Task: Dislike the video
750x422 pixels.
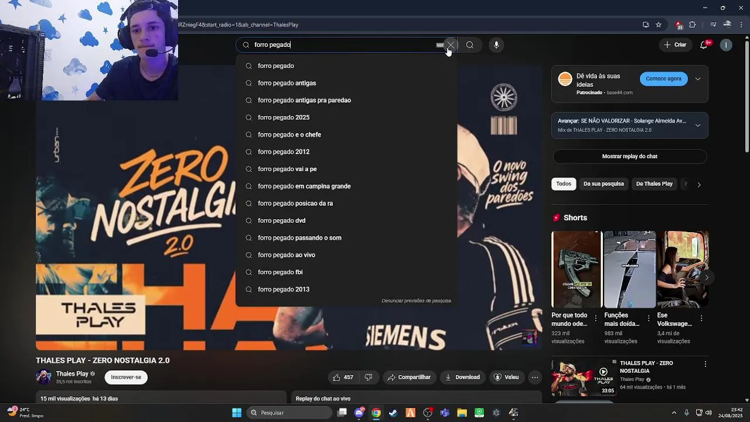Action: pos(369,377)
